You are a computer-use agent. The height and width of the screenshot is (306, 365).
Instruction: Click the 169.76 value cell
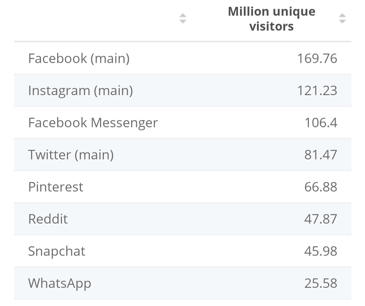click(317, 58)
